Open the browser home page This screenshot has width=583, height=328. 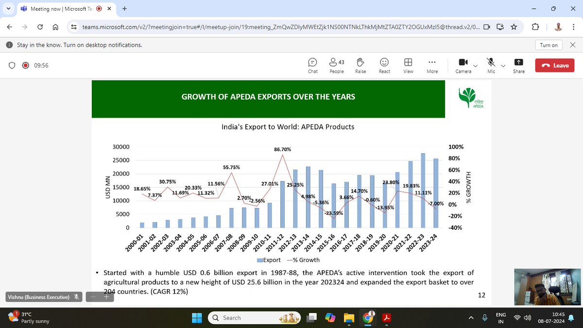[55, 27]
